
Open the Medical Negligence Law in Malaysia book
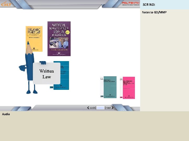[59, 39]
